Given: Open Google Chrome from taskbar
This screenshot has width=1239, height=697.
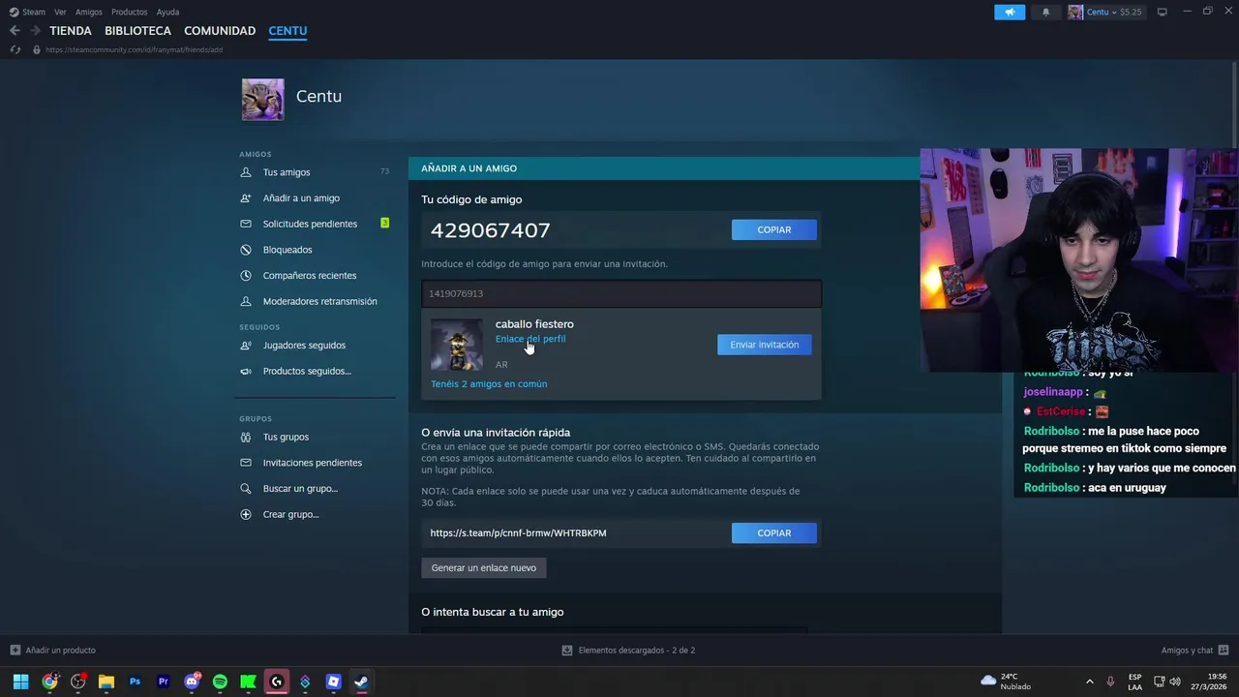Looking at the screenshot, I should click(x=49, y=682).
